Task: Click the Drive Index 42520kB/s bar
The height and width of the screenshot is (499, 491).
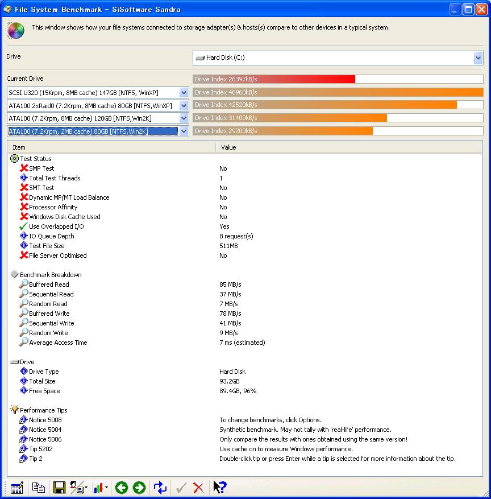Action: (x=338, y=105)
